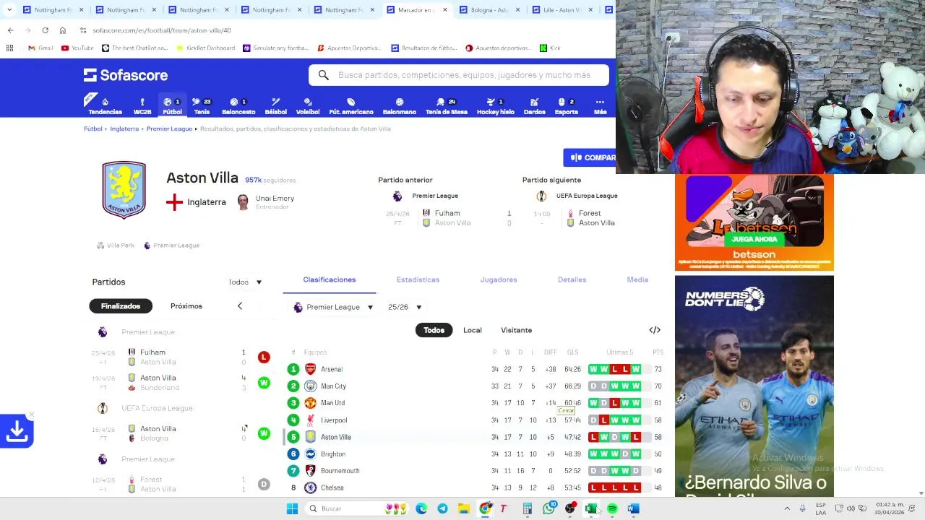Select the Visitante standings filter
Screen dimensions: 925x520
pos(516,330)
